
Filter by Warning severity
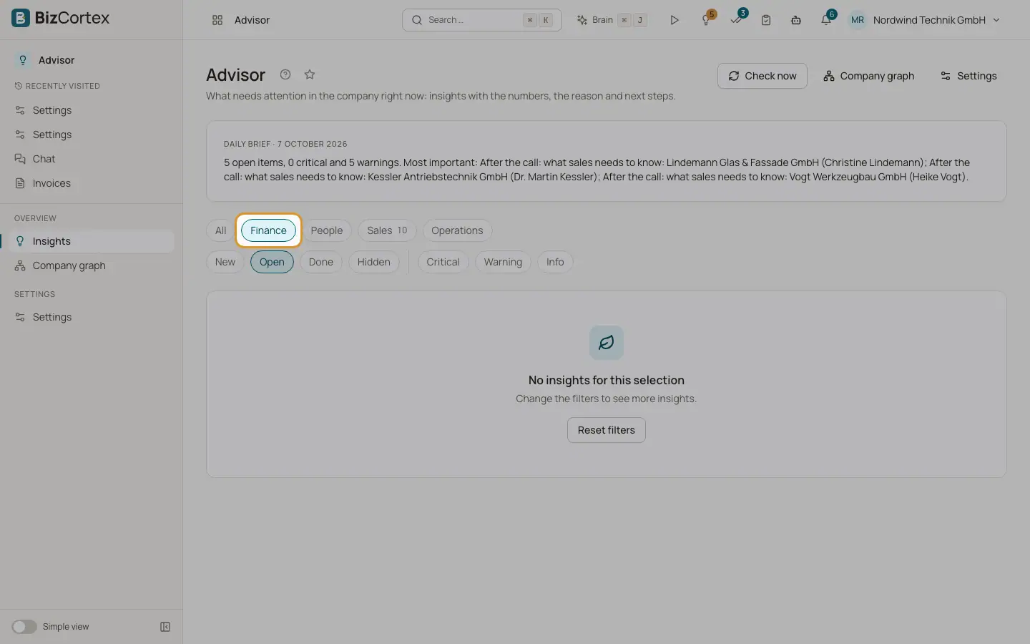pyautogui.click(x=503, y=262)
